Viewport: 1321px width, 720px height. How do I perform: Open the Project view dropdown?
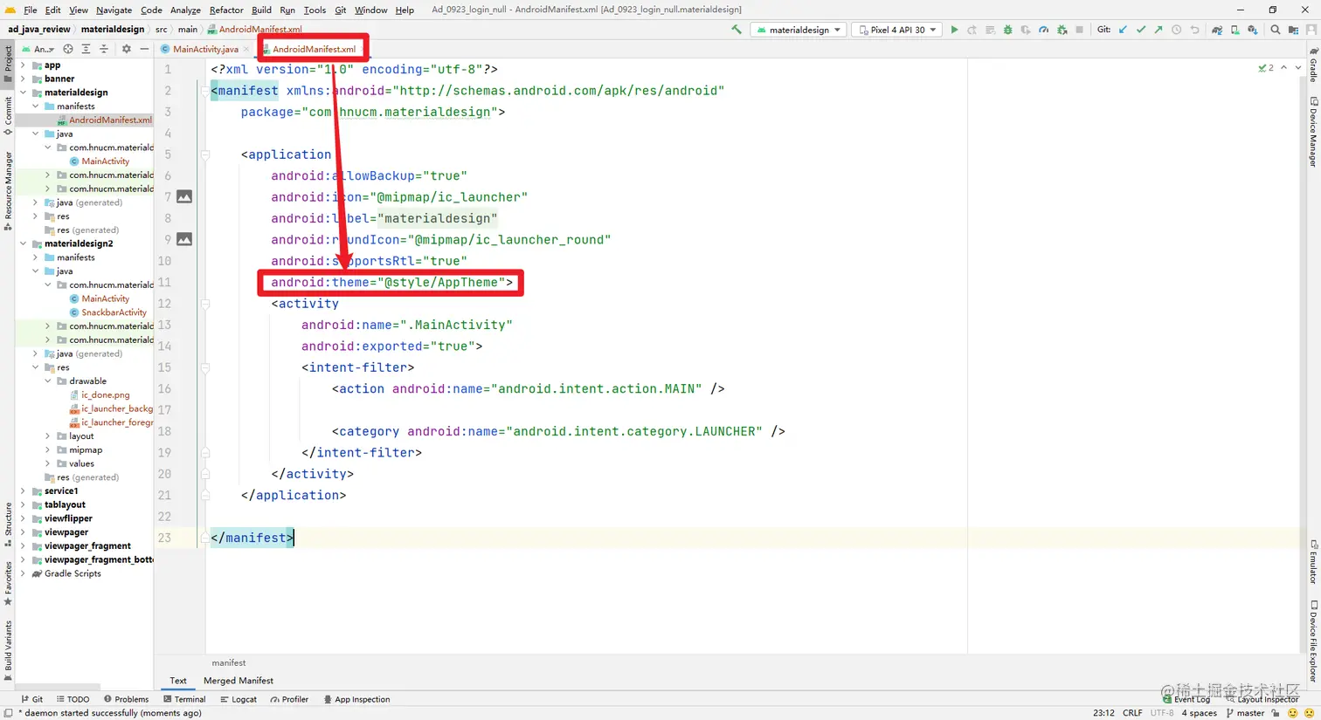click(x=38, y=49)
